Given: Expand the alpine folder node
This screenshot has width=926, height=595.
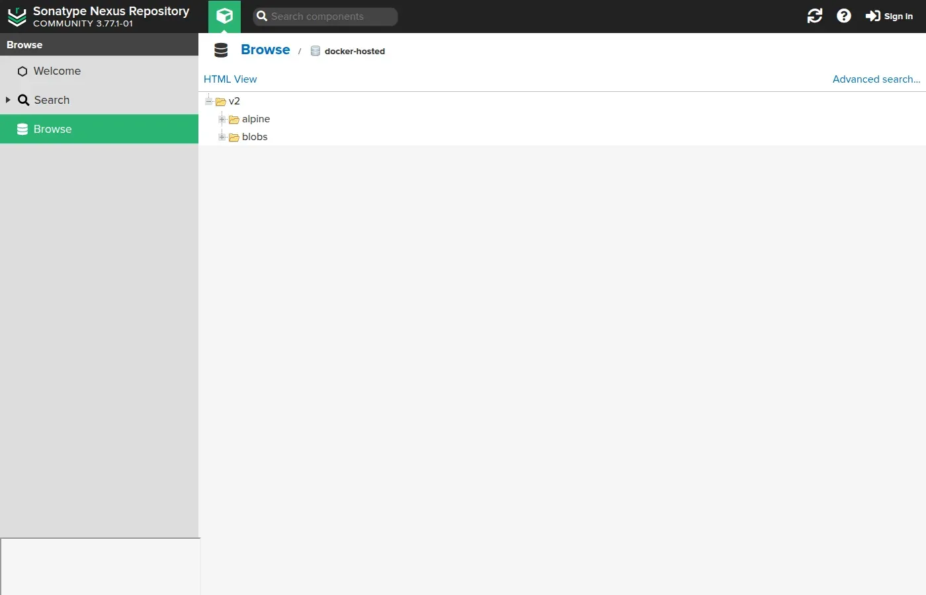Looking at the screenshot, I should 222,119.
